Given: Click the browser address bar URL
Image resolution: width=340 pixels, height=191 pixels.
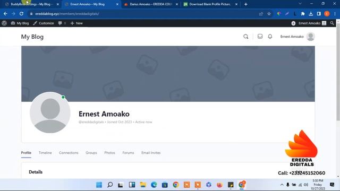Looking at the screenshot, I should pos(67,14).
